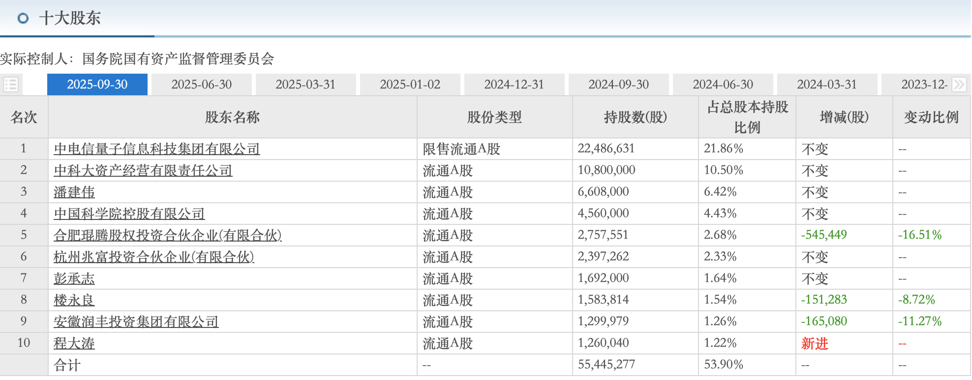Screen dimensions: 972x380
Task: Open shareholder link 中电信量子信息科技集团有限公司
Action: (156, 149)
